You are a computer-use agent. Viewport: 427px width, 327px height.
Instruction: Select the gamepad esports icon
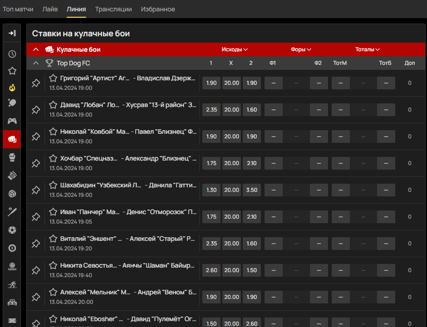12,121
